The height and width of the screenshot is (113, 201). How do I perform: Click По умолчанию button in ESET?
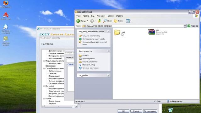[150, 111]
